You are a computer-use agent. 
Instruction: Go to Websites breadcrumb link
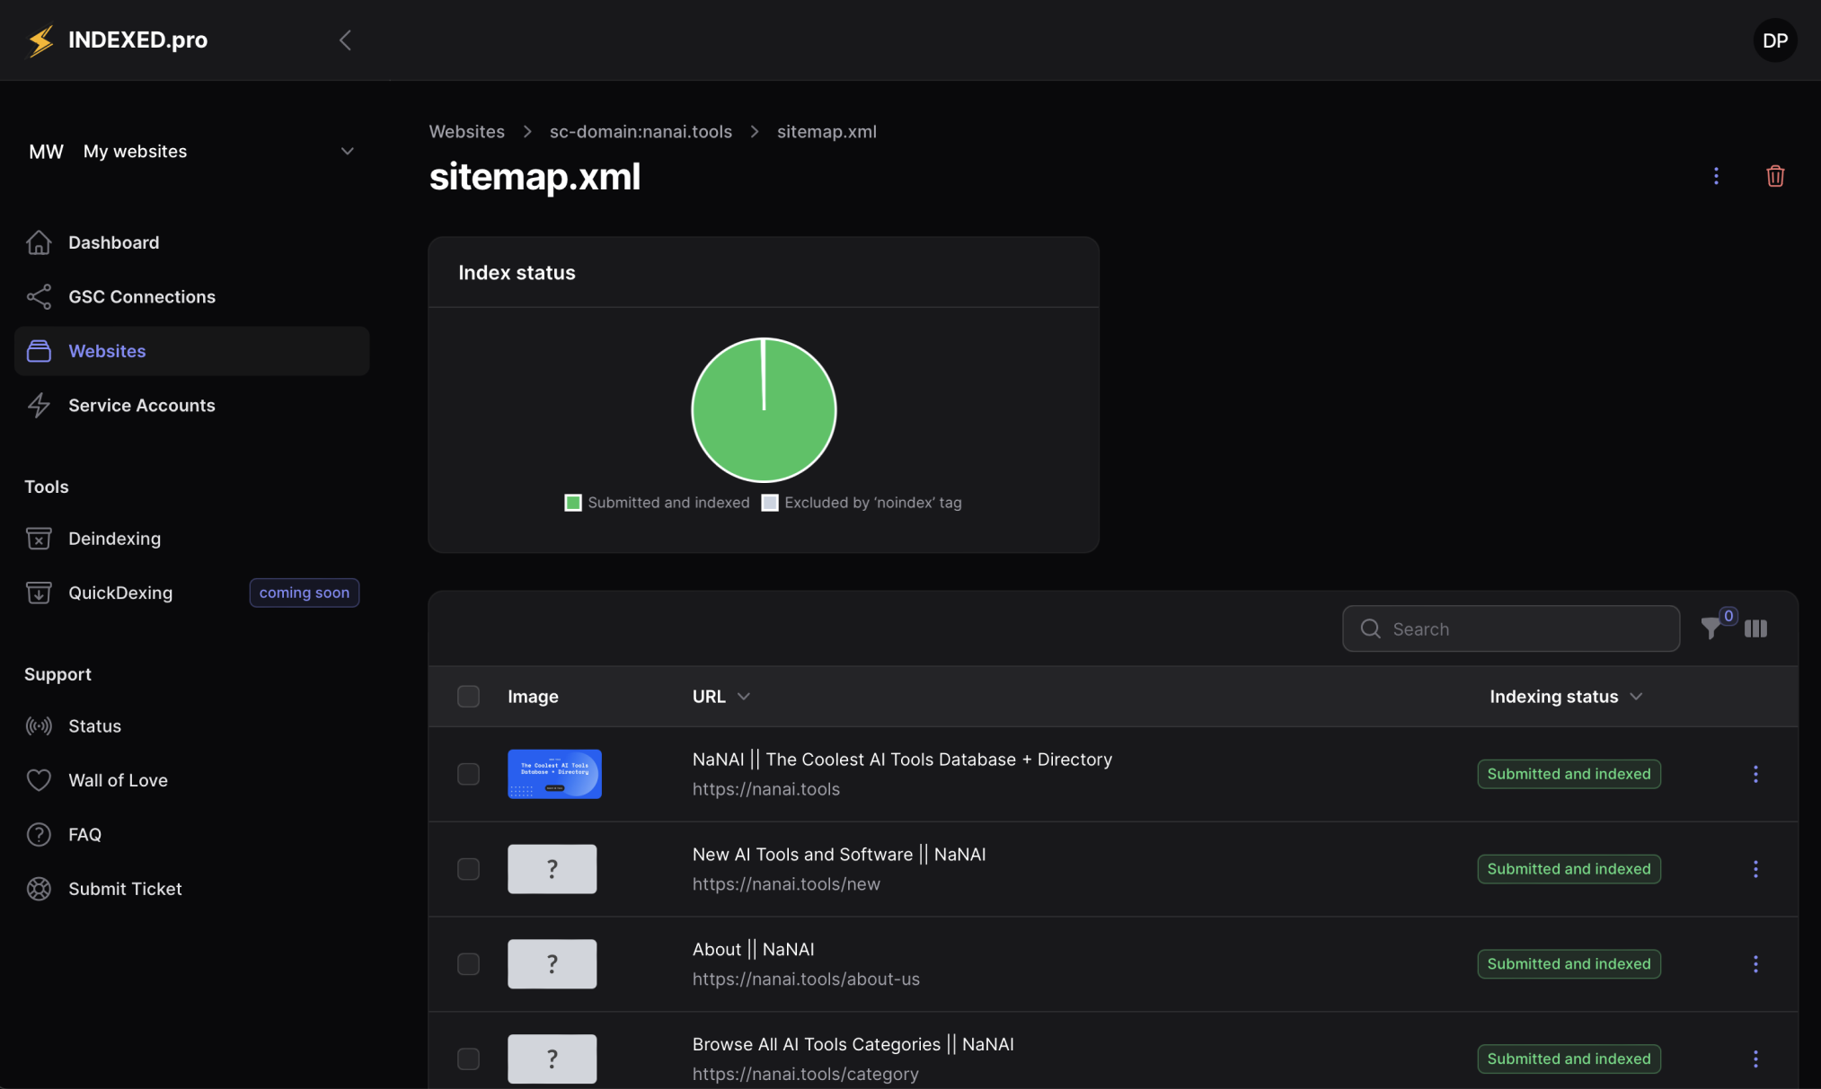click(x=466, y=132)
